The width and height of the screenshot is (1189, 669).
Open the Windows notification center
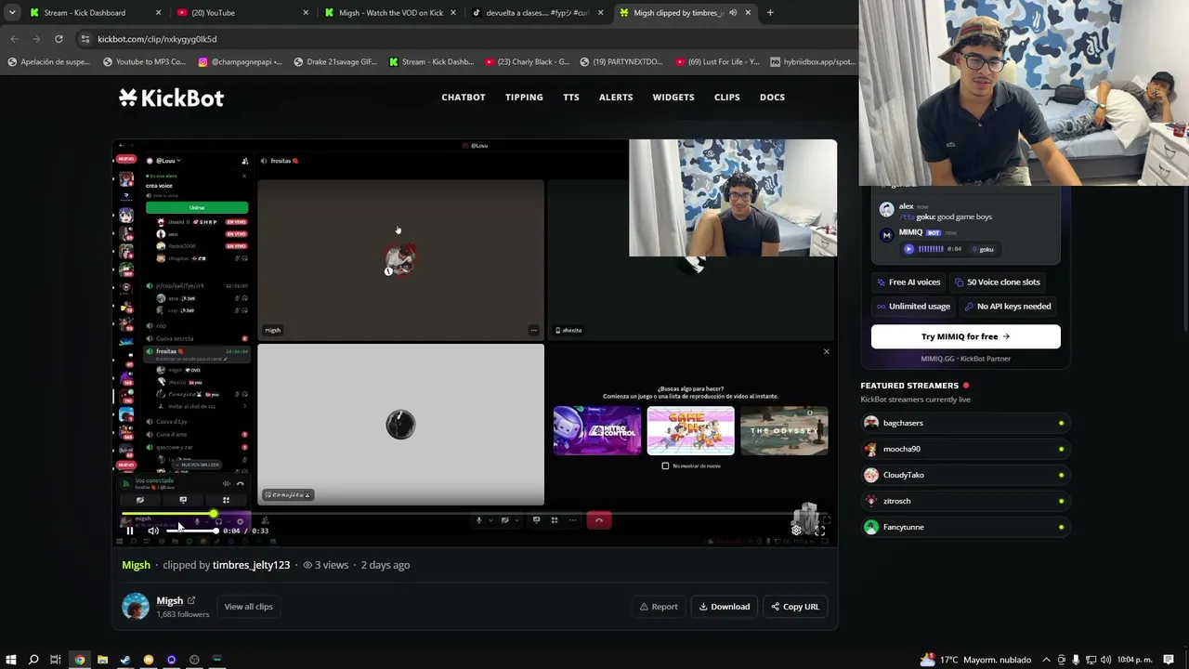tap(1169, 660)
